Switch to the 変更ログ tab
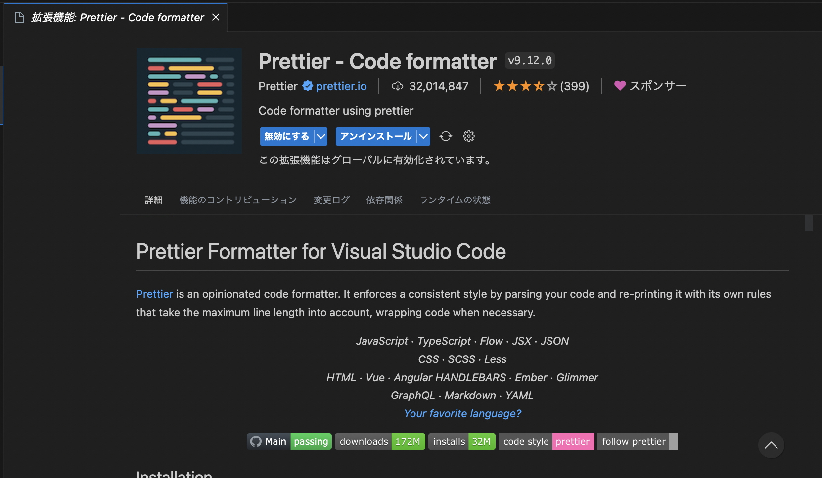Screen dimensions: 822x478 pyautogui.click(x=331, y=200)
